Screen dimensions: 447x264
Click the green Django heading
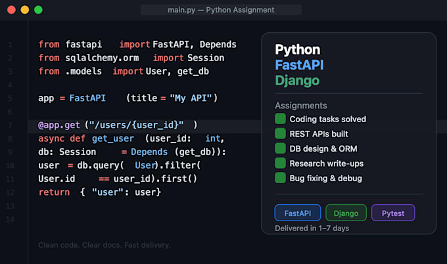297,81
